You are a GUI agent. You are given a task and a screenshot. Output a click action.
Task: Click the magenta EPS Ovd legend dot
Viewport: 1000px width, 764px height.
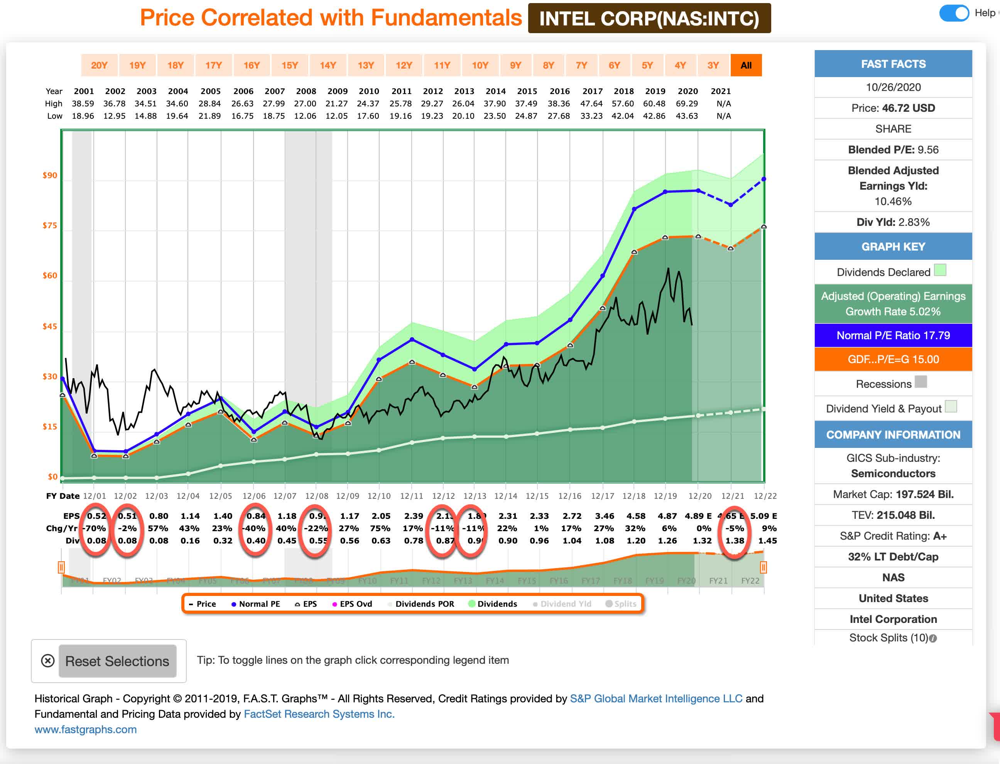point(334,604)
